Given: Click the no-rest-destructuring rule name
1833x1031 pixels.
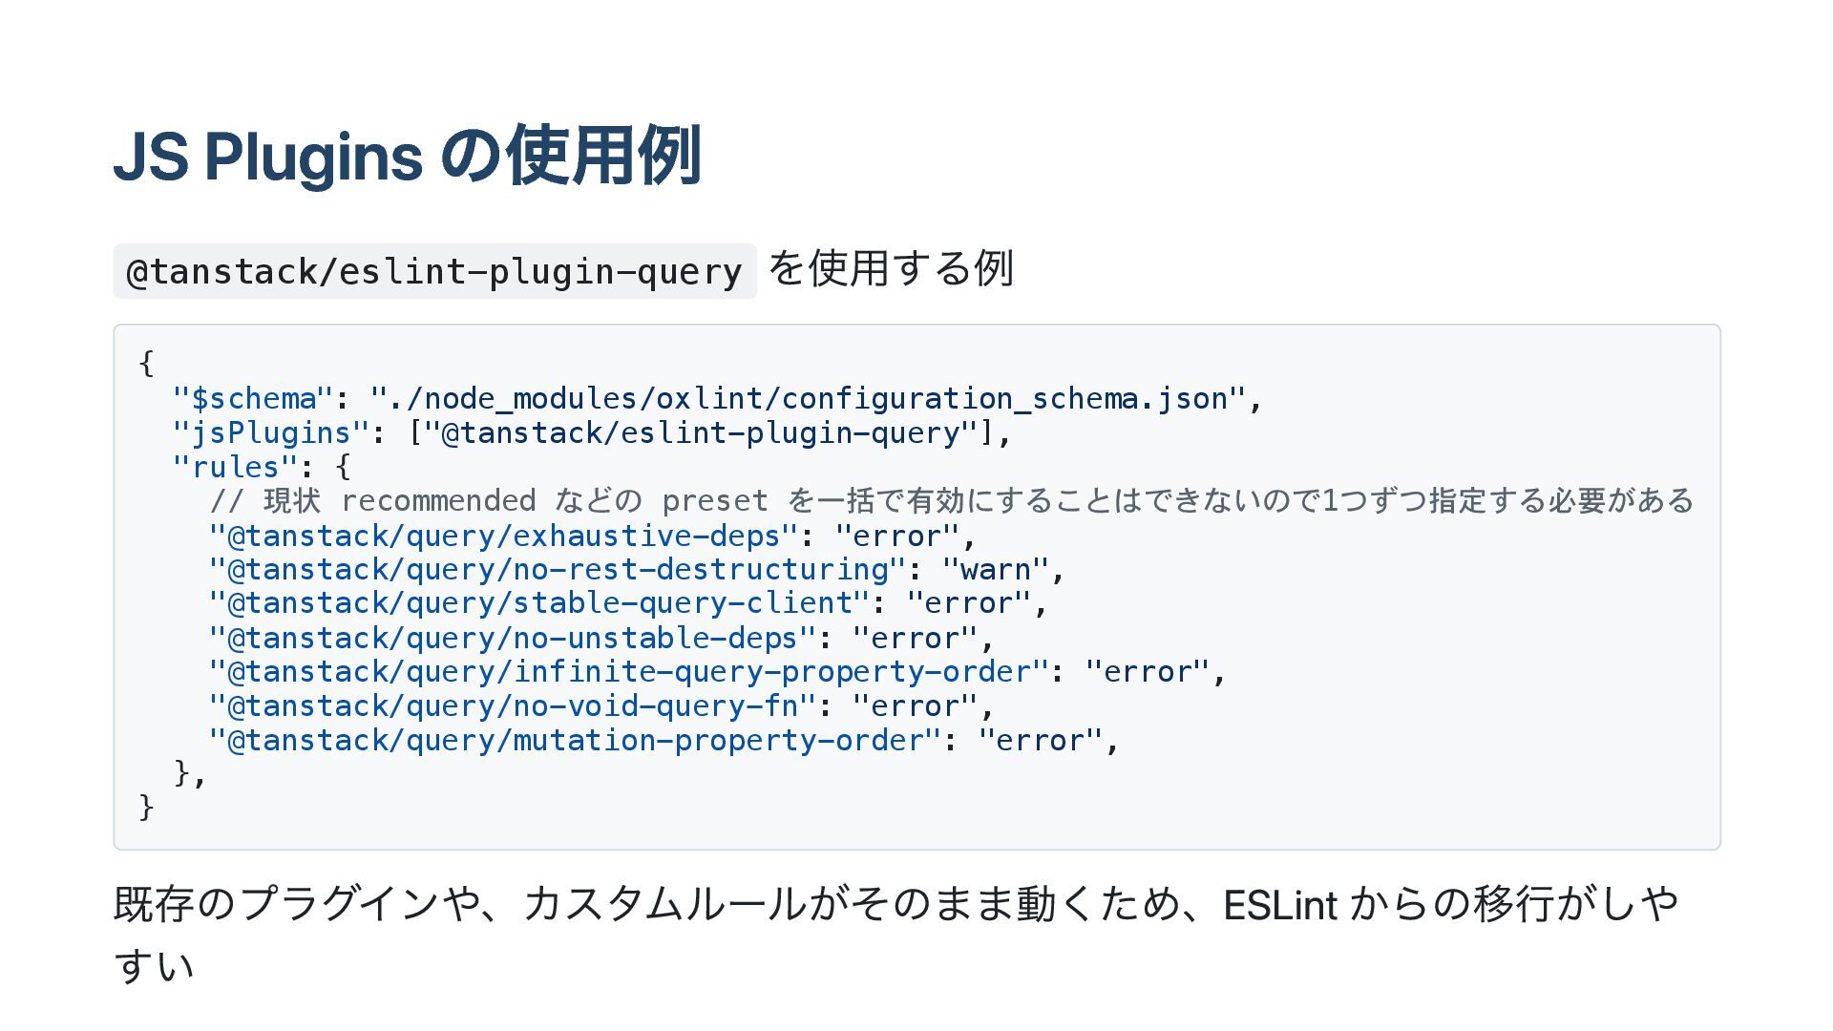Looking at the screenshot, I should (557, 570).
